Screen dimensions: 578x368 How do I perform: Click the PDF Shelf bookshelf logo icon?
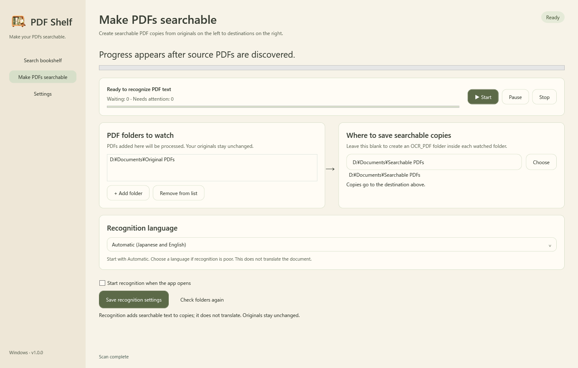[x=18, y=21]
